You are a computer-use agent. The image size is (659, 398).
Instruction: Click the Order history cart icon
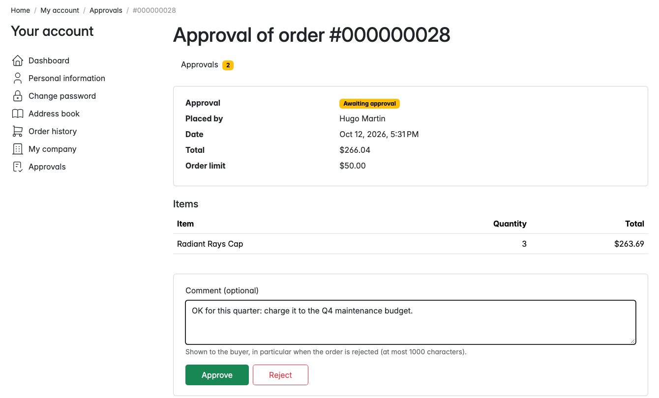[18, 131]
